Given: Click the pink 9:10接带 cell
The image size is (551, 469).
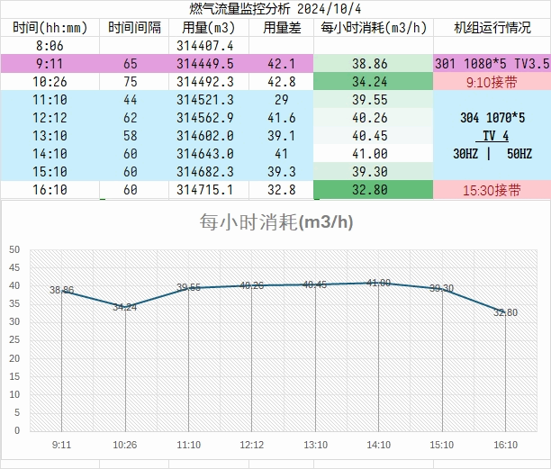Looking at the screenshot, I should point(492,82).
